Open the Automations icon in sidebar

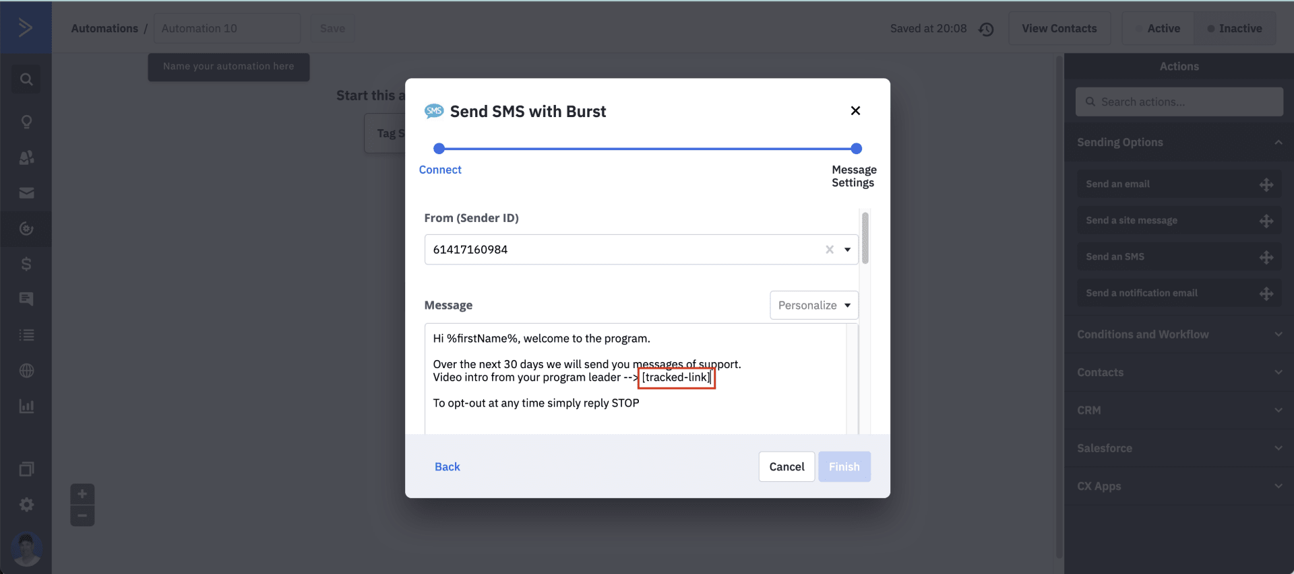(x=26, y=229)
